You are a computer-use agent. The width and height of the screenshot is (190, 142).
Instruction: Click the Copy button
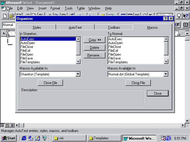(94, 40)
